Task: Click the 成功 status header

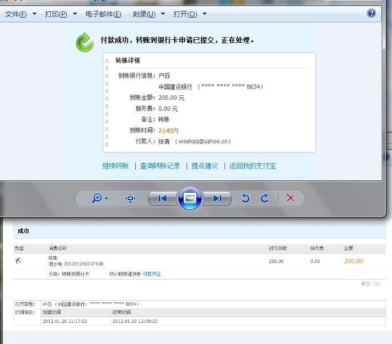Action: tap(23, 231)
